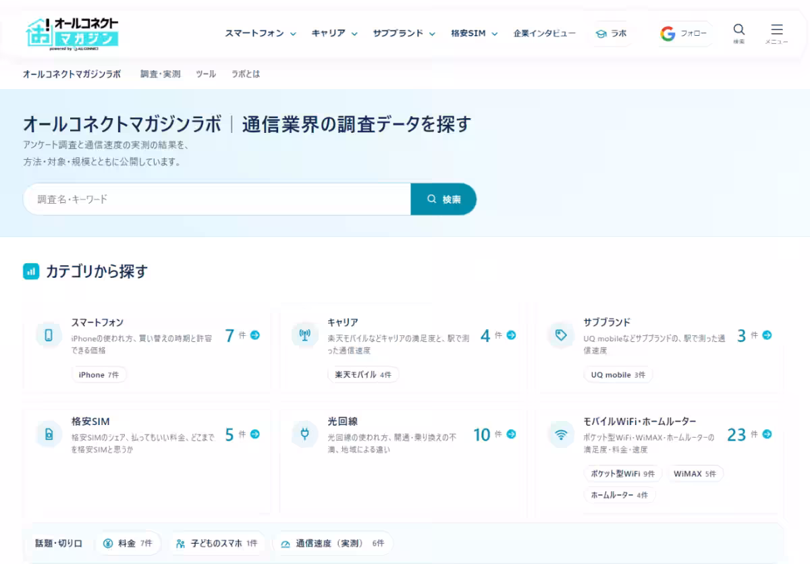Image resolution: width=810 pixels, height=564 pixels.
Task: Click the arrow next to 3件 サブブランド
Action: point(767,335)
